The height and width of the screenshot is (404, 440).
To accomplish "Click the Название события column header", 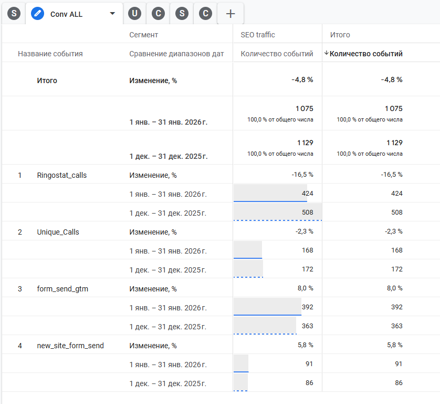I will (50, 54).
